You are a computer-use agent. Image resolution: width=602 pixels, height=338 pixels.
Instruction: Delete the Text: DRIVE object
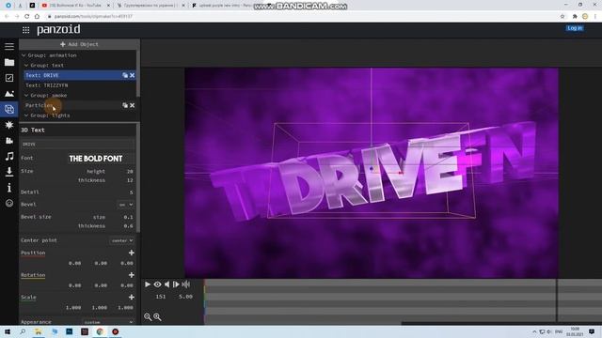click(132, 75)
